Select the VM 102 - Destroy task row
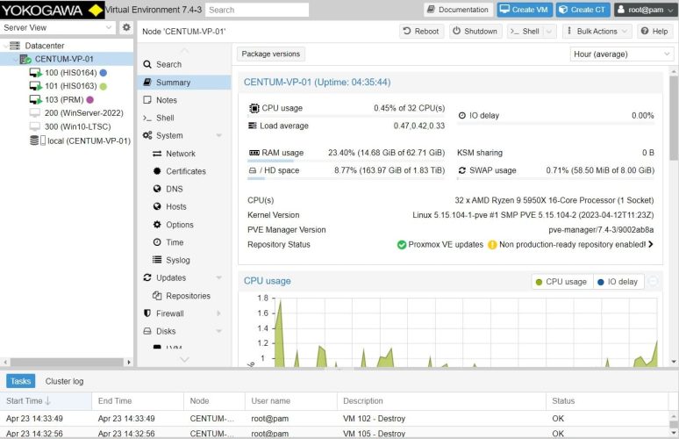 pos(334,418)
